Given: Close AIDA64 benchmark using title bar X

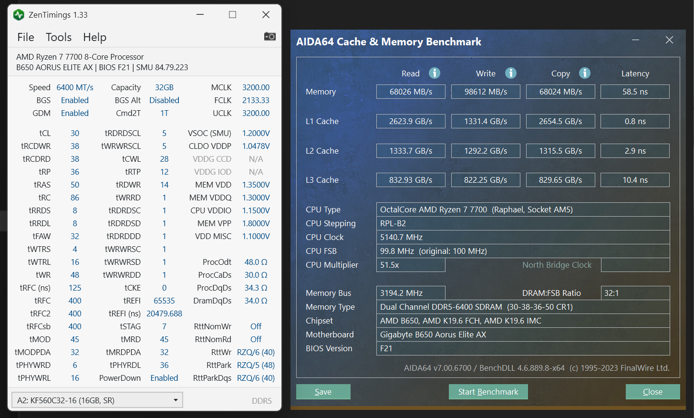Looking at the screenshot, I should coord(669,40).
